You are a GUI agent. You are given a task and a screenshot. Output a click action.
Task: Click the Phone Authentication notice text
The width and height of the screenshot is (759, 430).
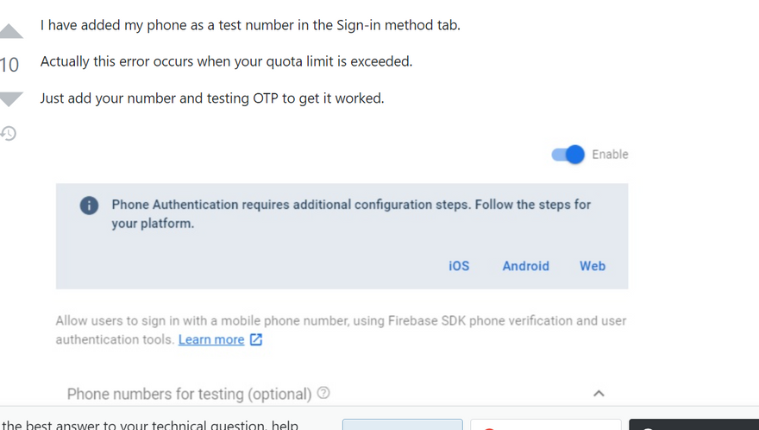click(x=351, y=214)
